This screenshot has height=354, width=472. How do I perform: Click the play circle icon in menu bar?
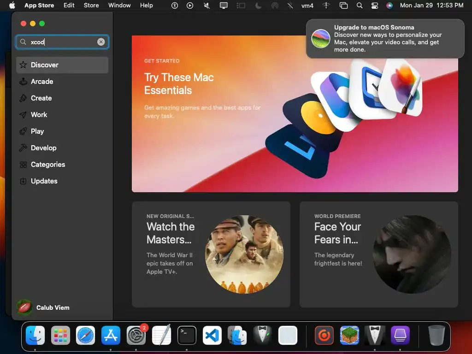[190, 6]
